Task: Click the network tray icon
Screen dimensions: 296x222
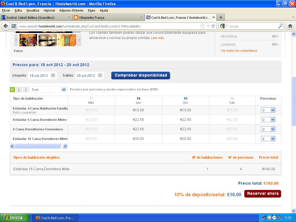Action: 264,218
